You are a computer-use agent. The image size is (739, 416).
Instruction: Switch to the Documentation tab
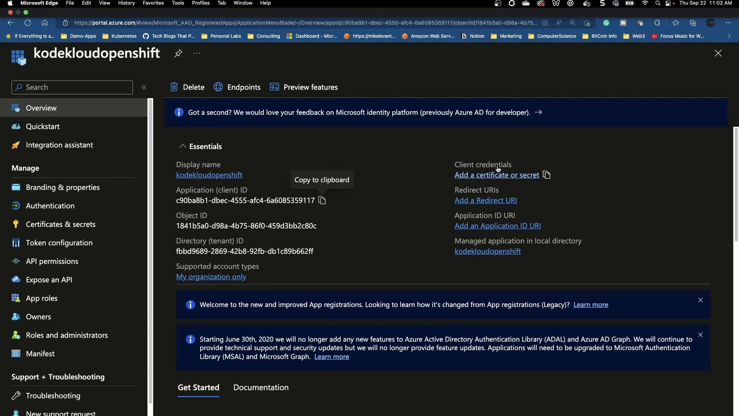coord(261,387)
